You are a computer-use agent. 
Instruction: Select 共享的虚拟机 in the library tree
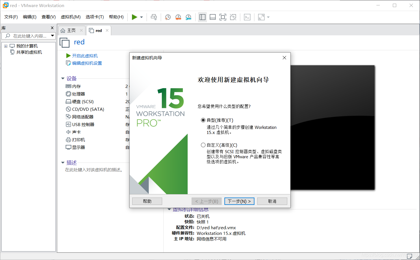29,52
